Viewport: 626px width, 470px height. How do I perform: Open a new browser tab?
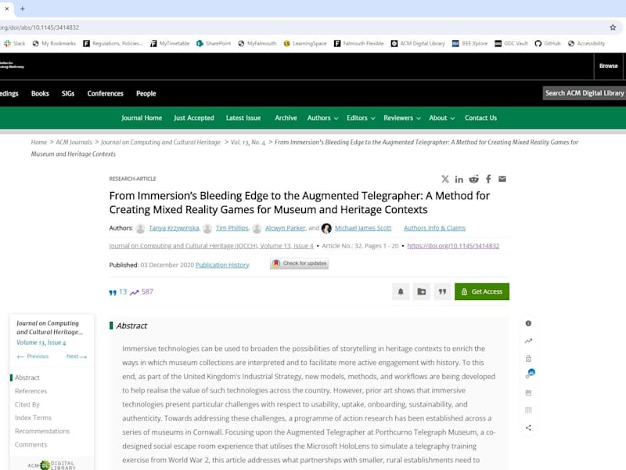pyautogui.click(x=23, y=9)
